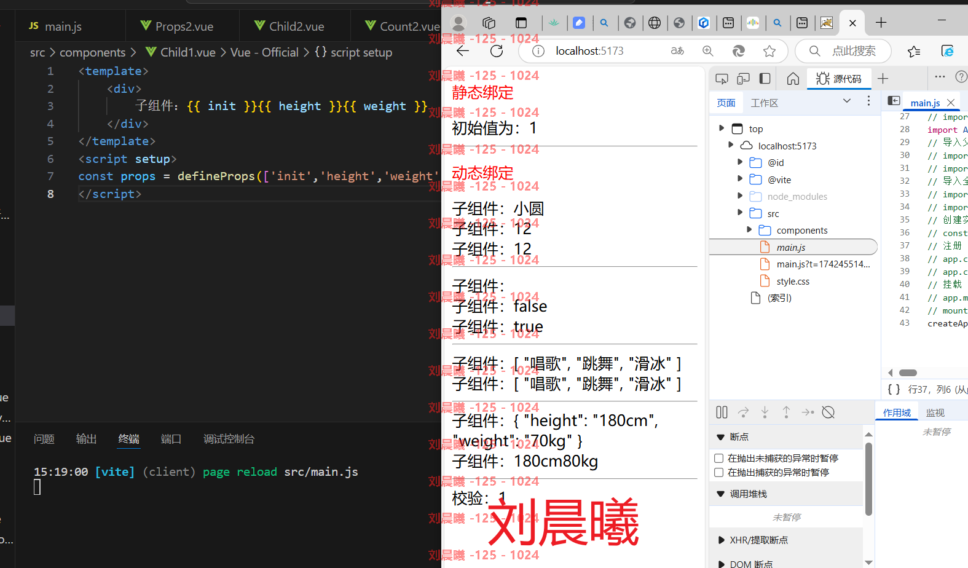The height and width of the screenshot is (568, 968).
Task: Open the Edge workspaces icon
Action: pyautogui.click(x=489, y=23)
